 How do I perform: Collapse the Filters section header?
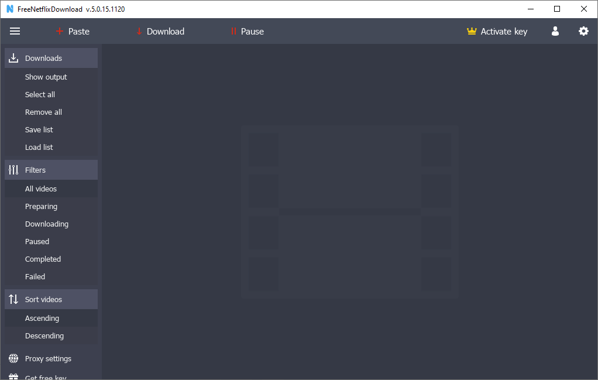tap(51, 170)
